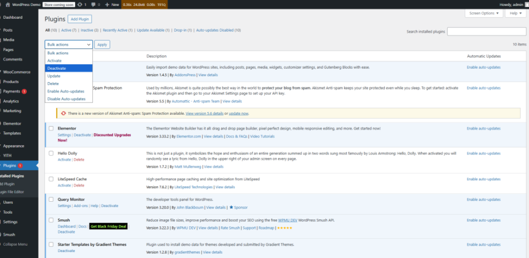Open the comments bubble icon in admin bar

point(93,5)
